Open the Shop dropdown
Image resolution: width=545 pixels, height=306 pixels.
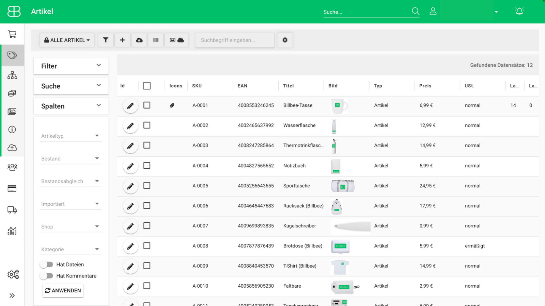click(71, 226)
